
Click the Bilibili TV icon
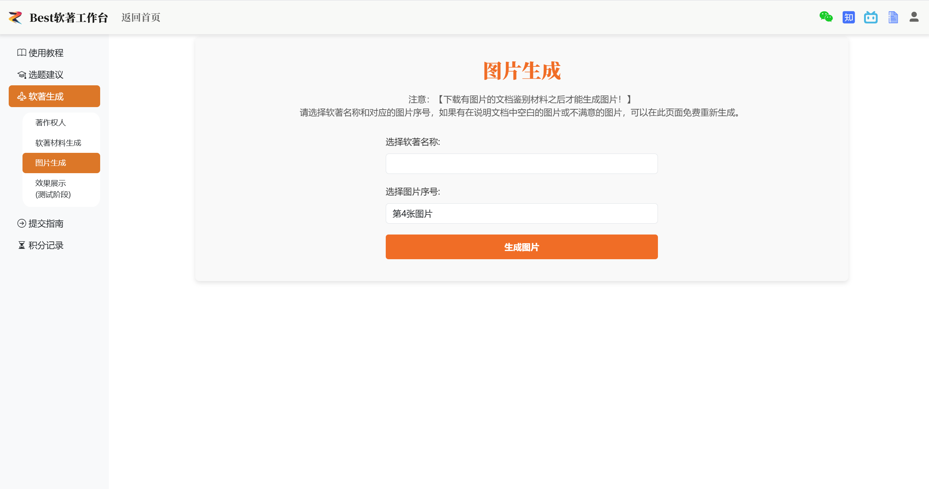(x=871, y=17)
